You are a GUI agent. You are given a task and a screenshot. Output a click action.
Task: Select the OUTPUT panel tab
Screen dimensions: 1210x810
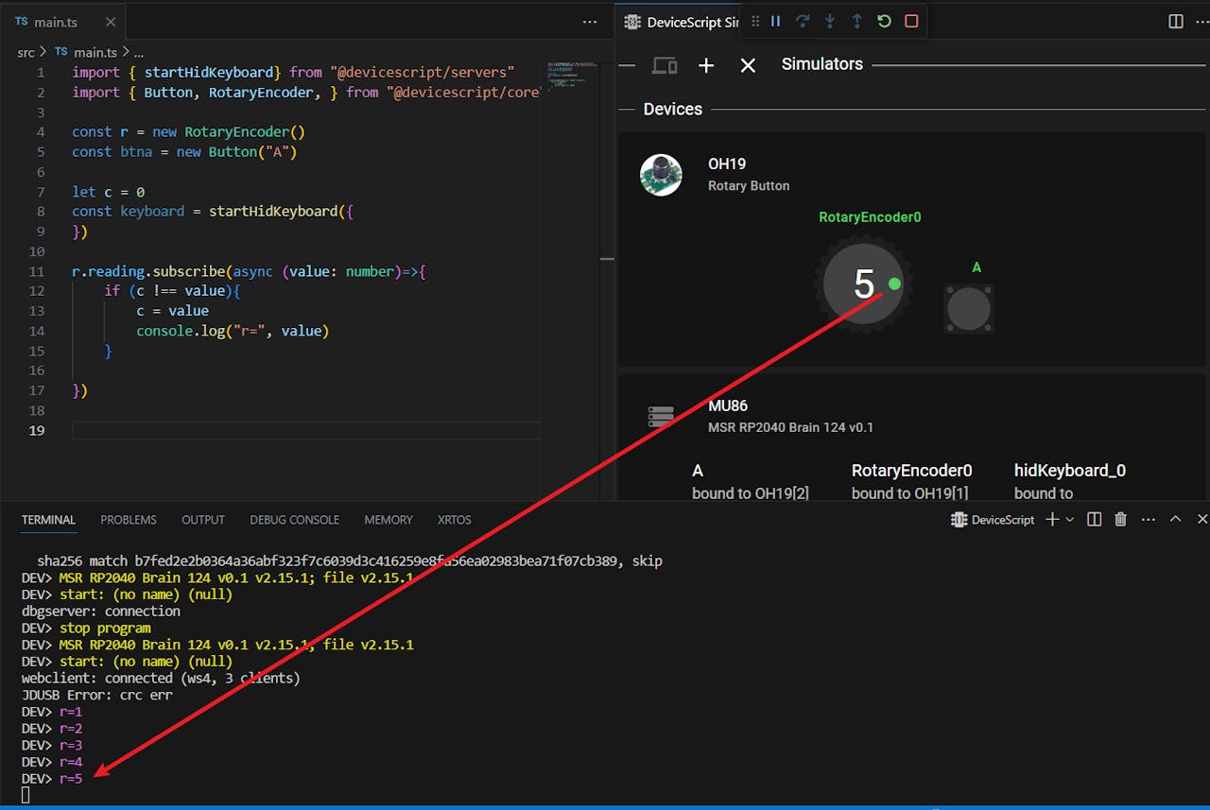tap(203, 520)
